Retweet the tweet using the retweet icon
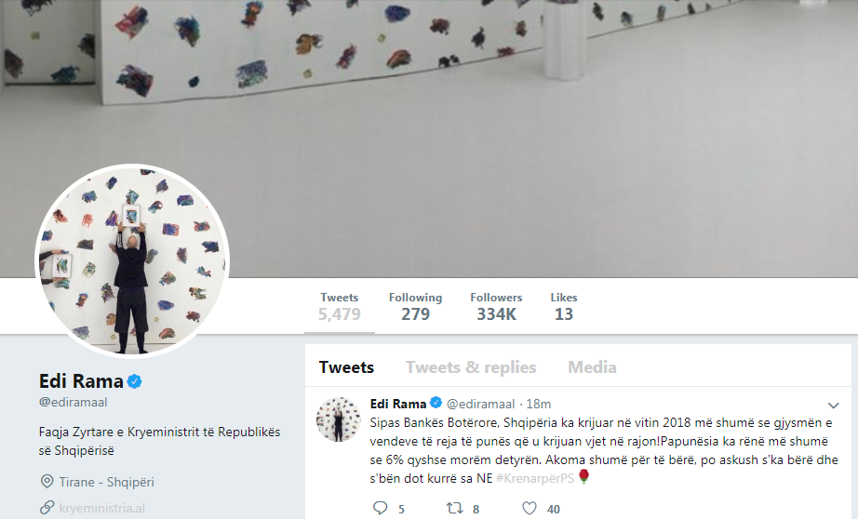 tap(454, 508)
